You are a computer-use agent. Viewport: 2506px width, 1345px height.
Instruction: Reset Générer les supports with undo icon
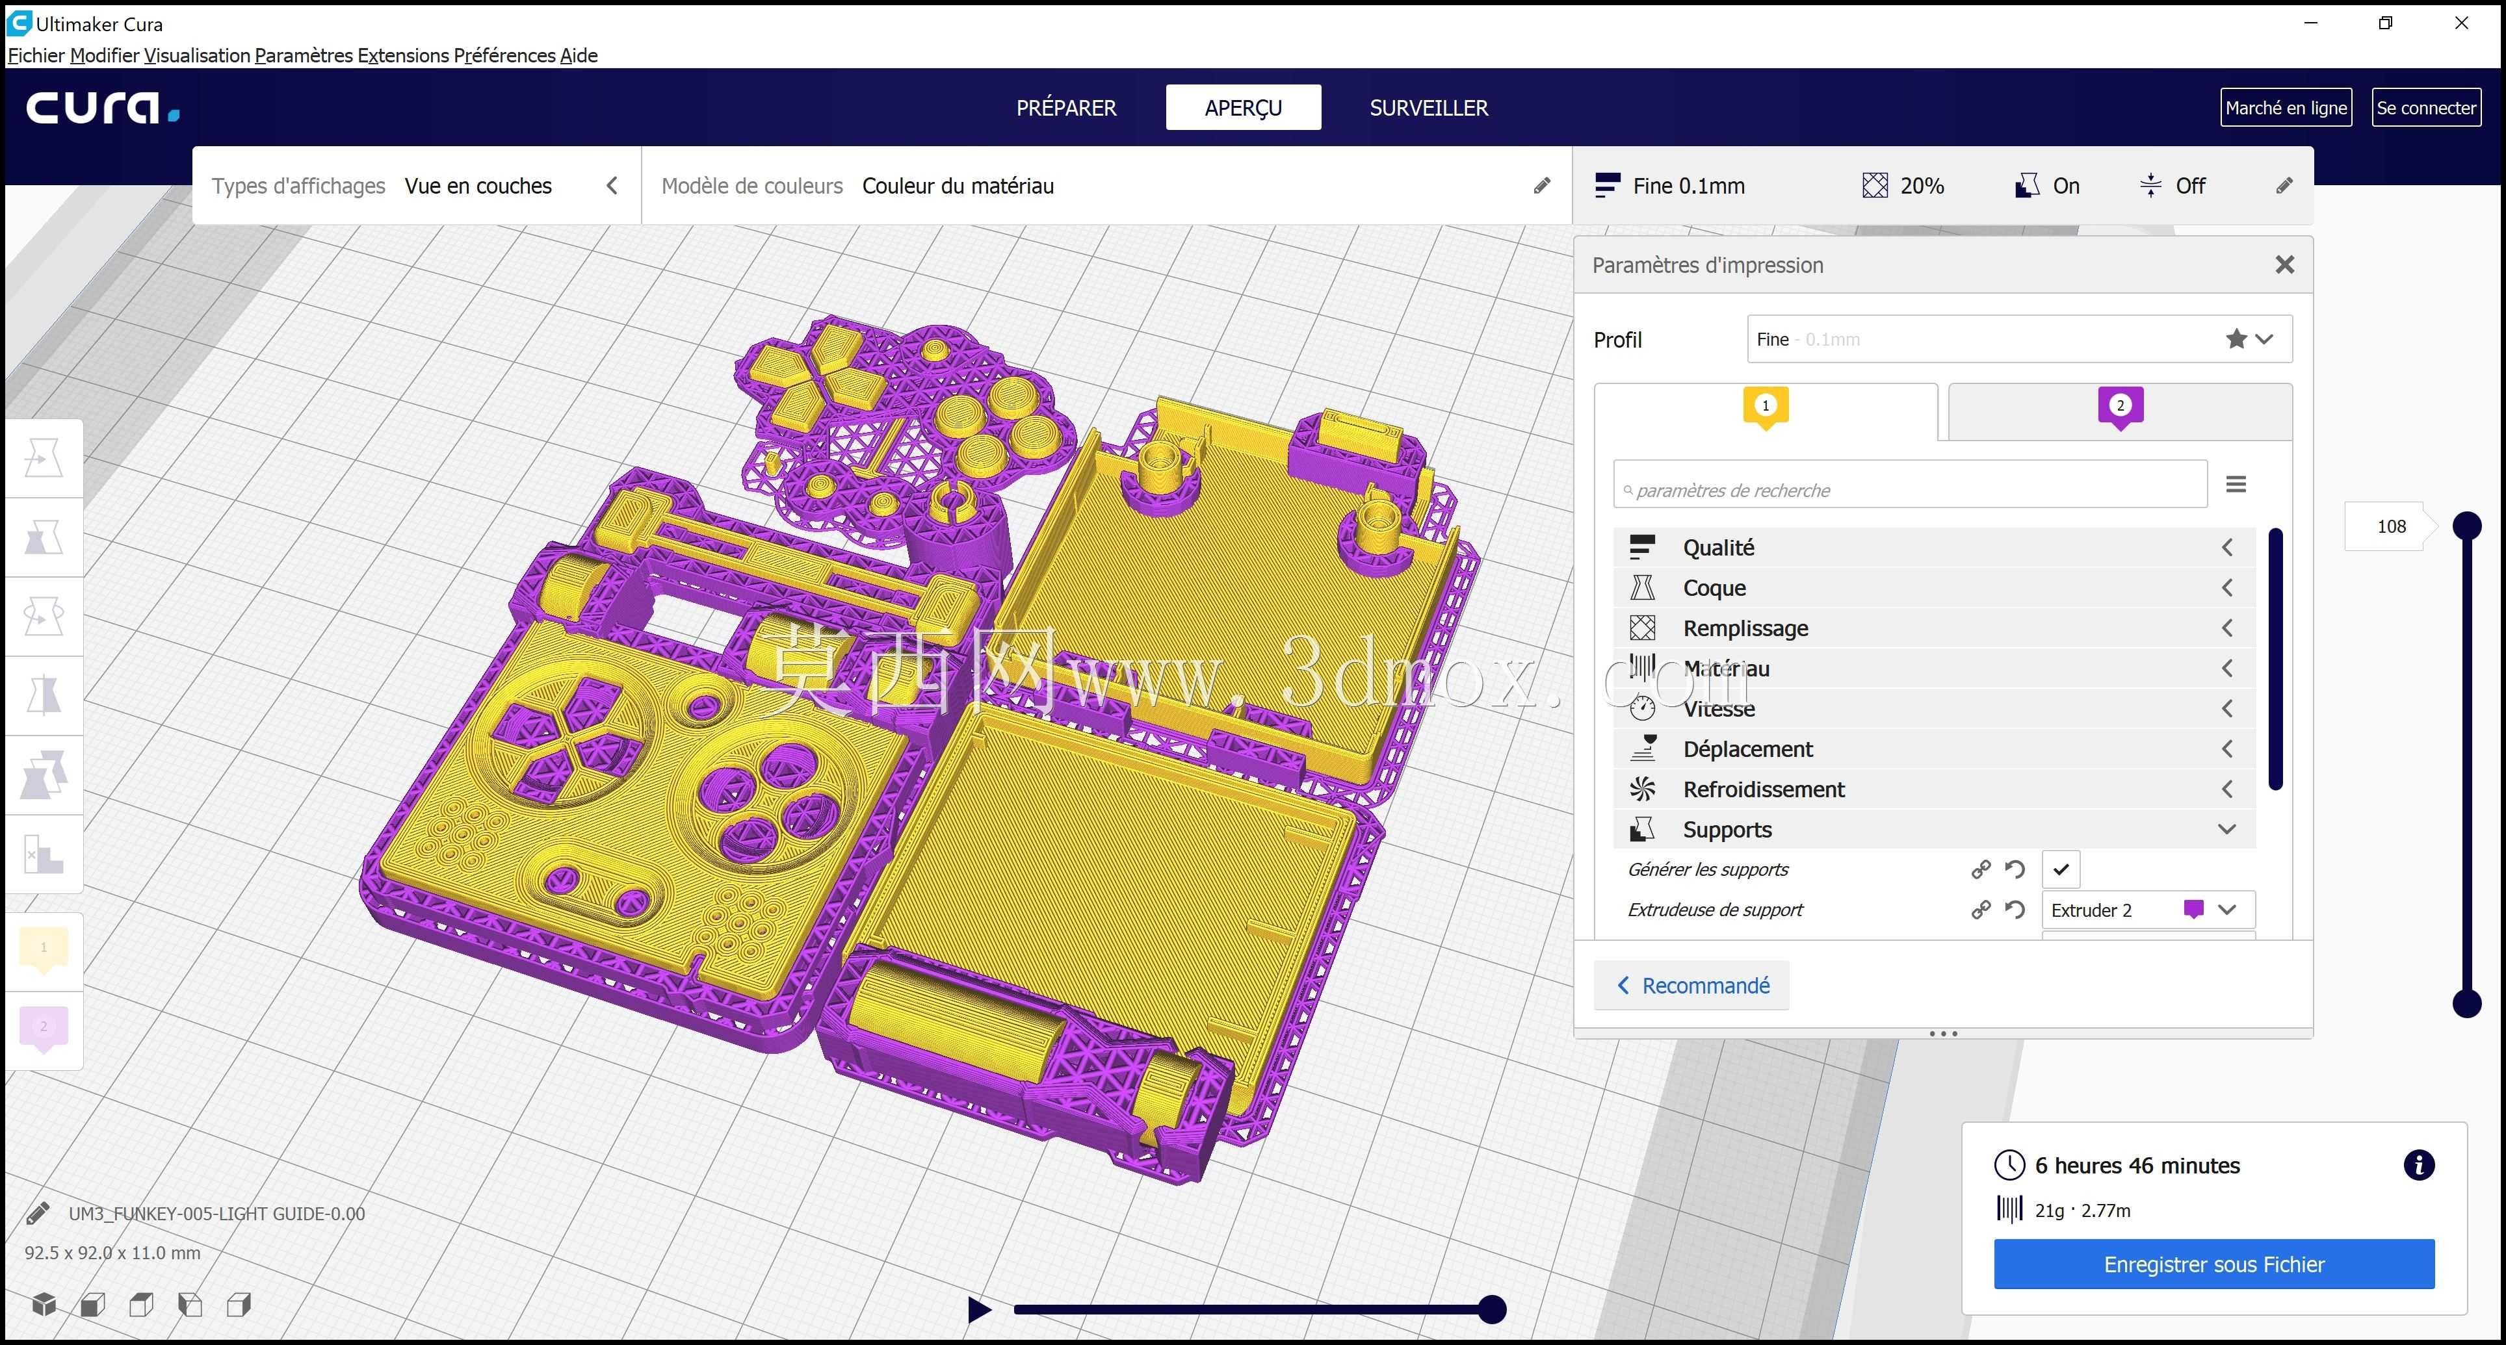2015,869
